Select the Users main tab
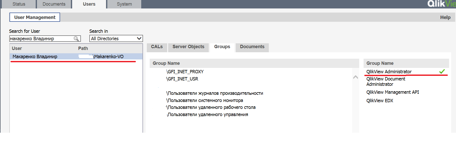The height and width of the screenshot is (166, 456). [89, 4]
